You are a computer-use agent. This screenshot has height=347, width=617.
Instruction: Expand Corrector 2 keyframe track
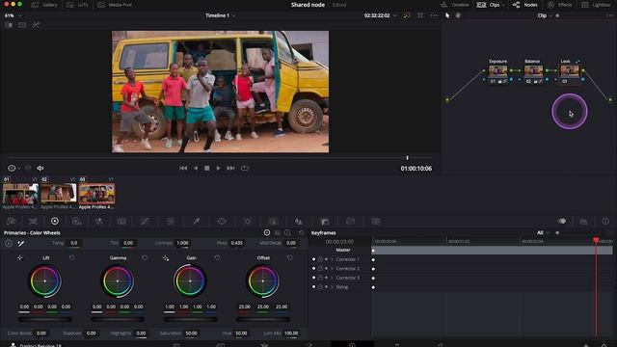pyautogui.click(x=332, y=268)
